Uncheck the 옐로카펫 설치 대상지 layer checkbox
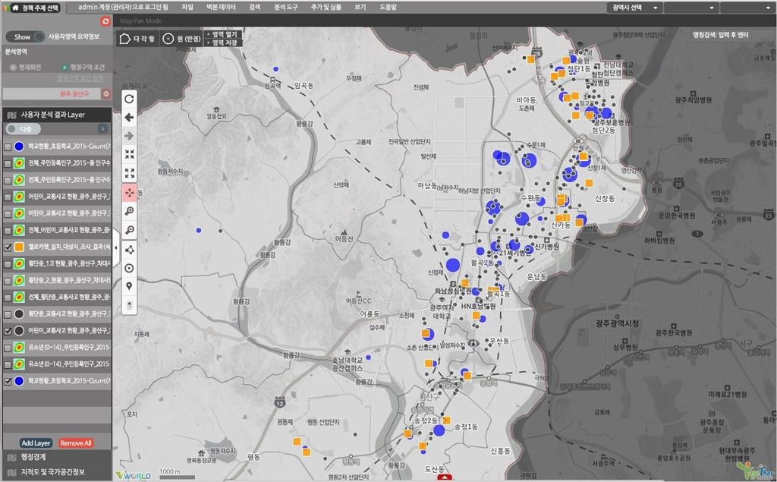Viewport: 777px width, 482px height. pyautogui.click(x=8, y=247)
